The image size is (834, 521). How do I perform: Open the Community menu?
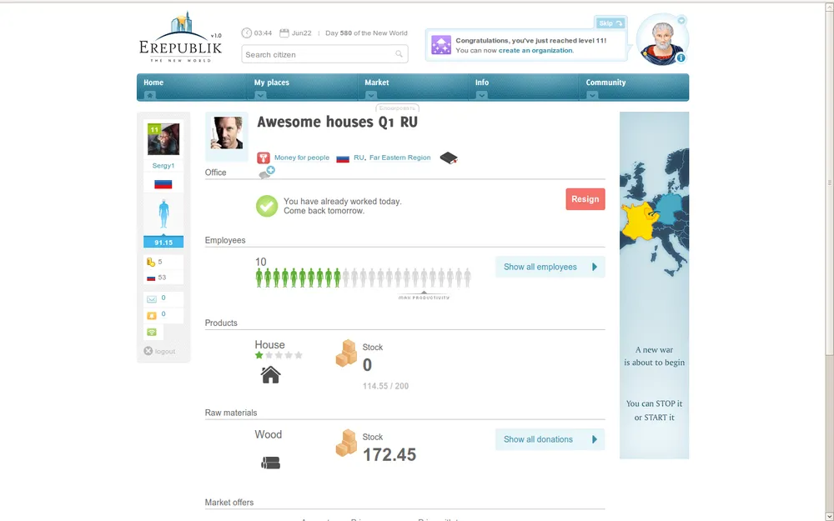[605, 83]
